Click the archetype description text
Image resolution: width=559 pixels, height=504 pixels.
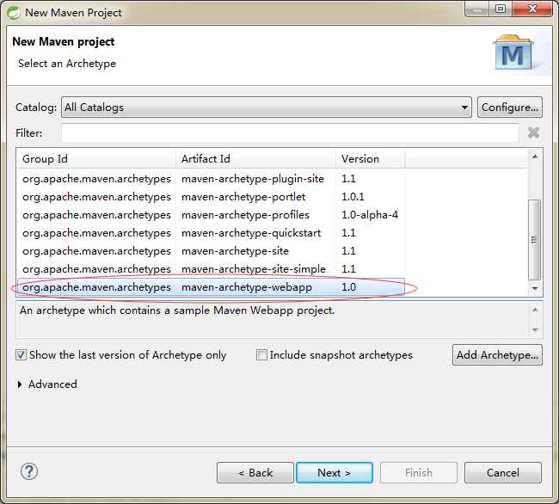tap(177, 310)
